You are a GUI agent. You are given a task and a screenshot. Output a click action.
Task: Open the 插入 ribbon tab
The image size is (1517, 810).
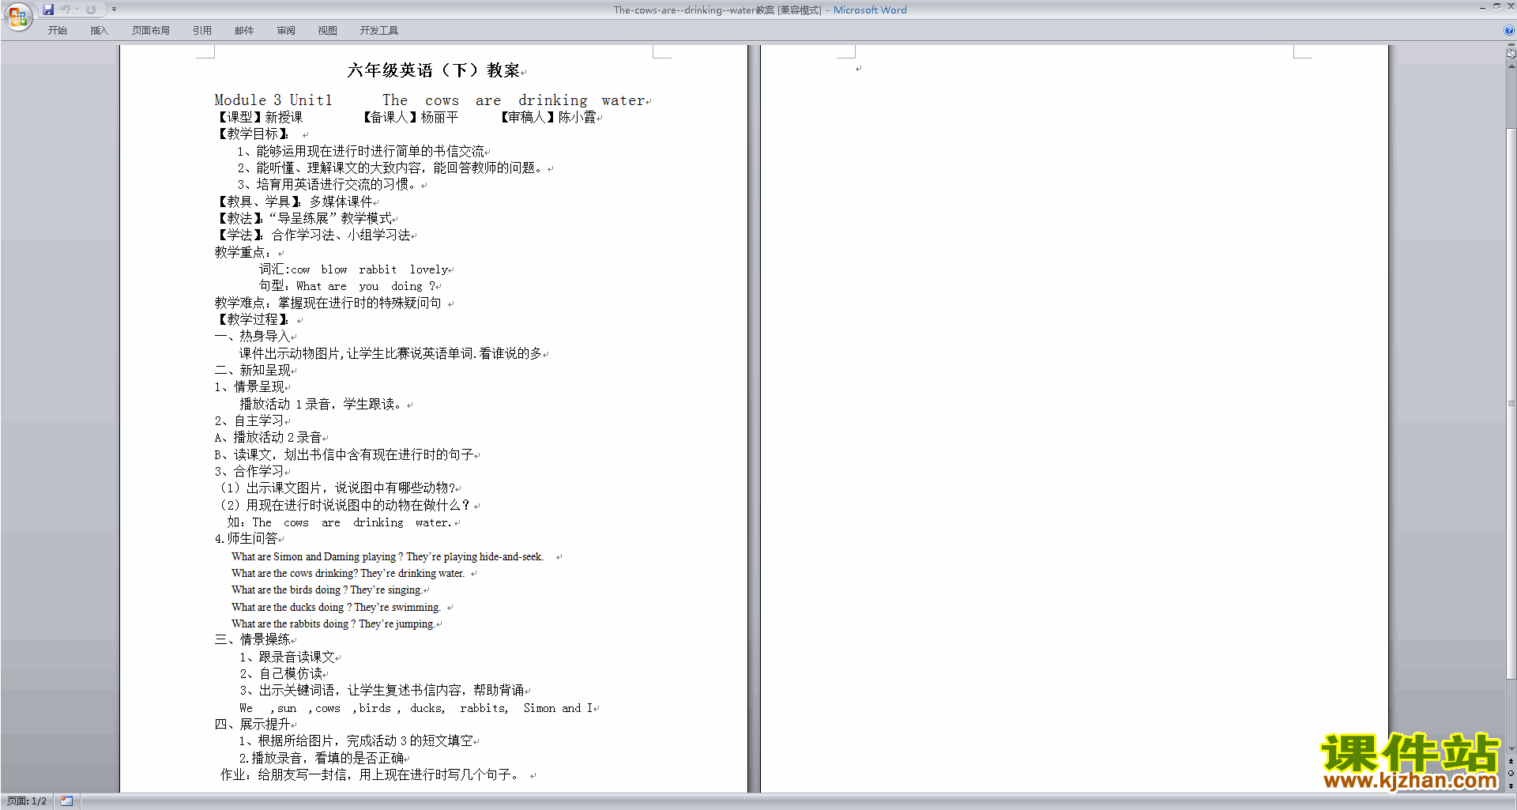(x=99, y=31)
